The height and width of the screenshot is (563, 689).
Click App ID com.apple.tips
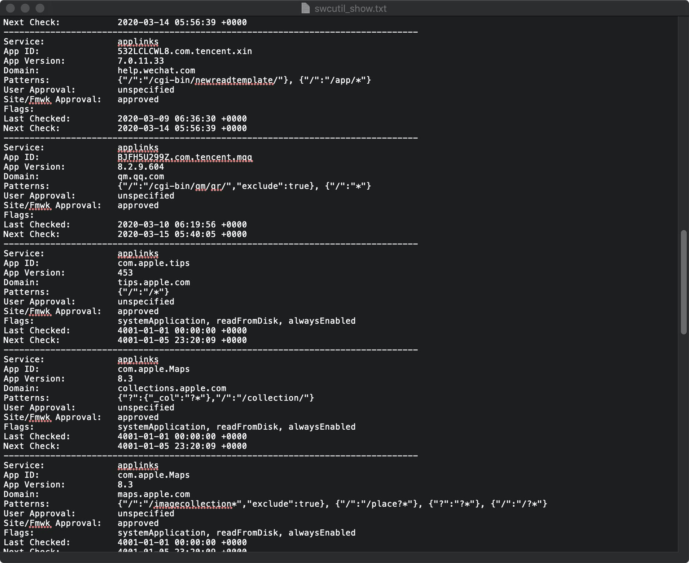click(x=154, y=263)
